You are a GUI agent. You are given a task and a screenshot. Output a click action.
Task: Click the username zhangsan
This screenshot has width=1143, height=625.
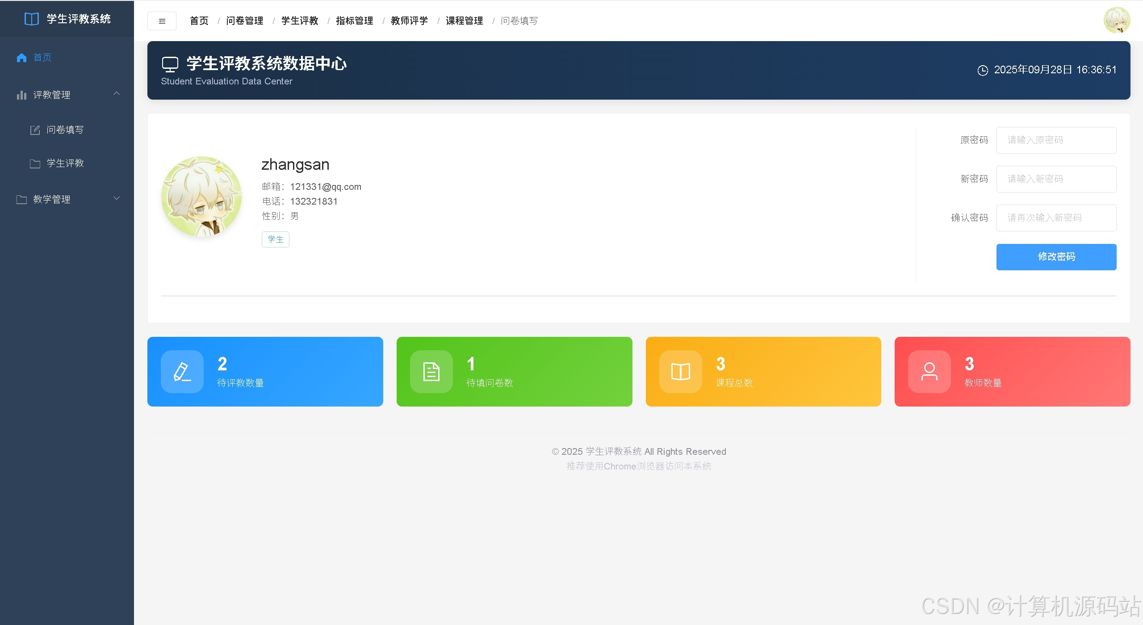295,165
